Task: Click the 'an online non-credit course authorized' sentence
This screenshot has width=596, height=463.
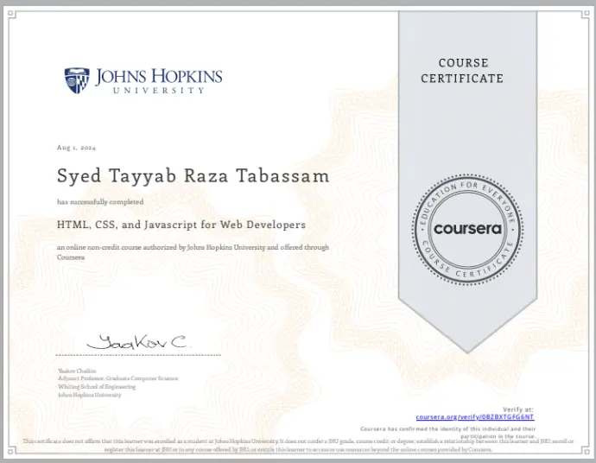Action: pos(193,252)
